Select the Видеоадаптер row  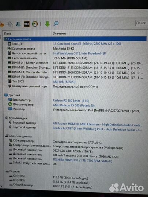point(19,100)
